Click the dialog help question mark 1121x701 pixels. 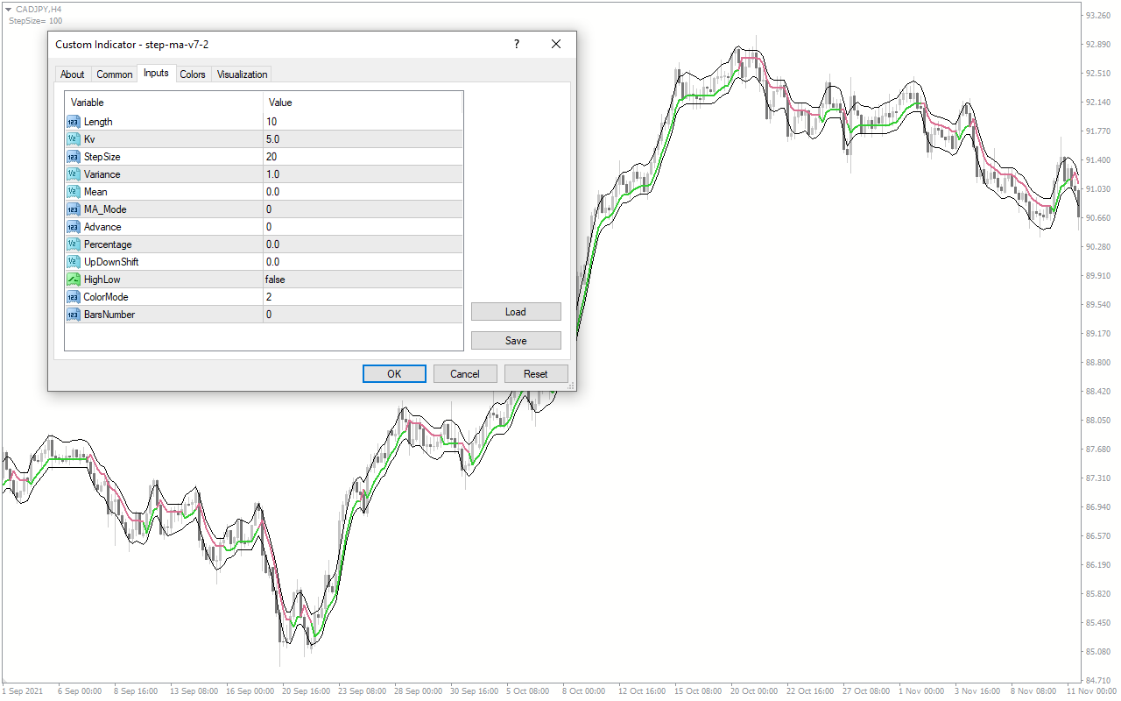coord(516,44)
